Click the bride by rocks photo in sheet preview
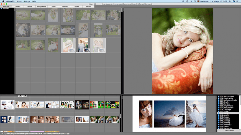 [x=196, y=114]
